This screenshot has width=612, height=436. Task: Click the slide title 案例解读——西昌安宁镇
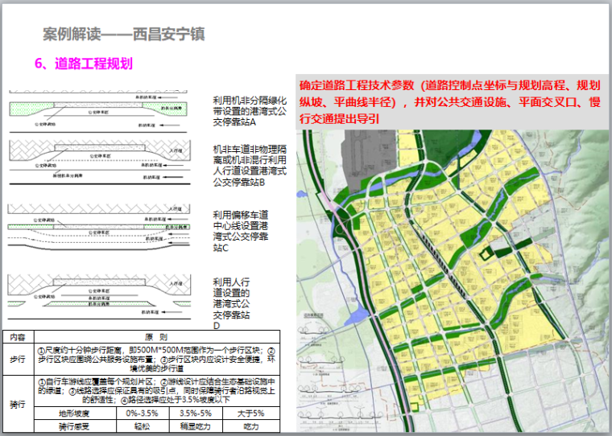pos(123,35)
